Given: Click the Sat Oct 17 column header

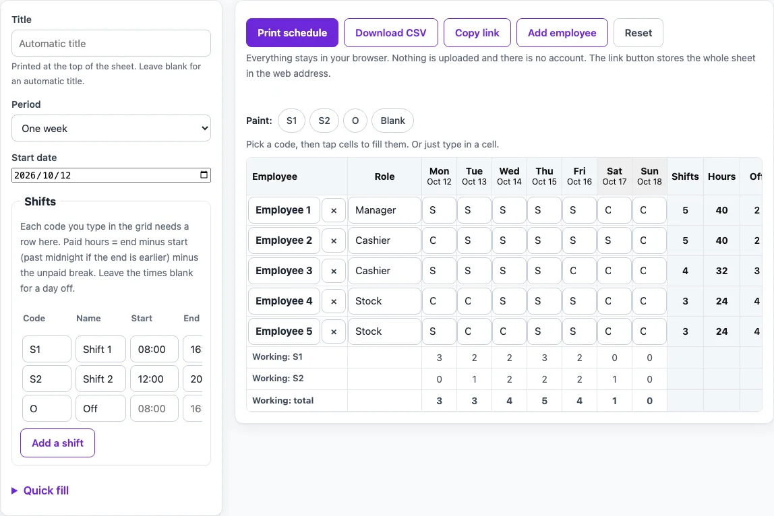Looking at the screenshot, I should point(615,176).
